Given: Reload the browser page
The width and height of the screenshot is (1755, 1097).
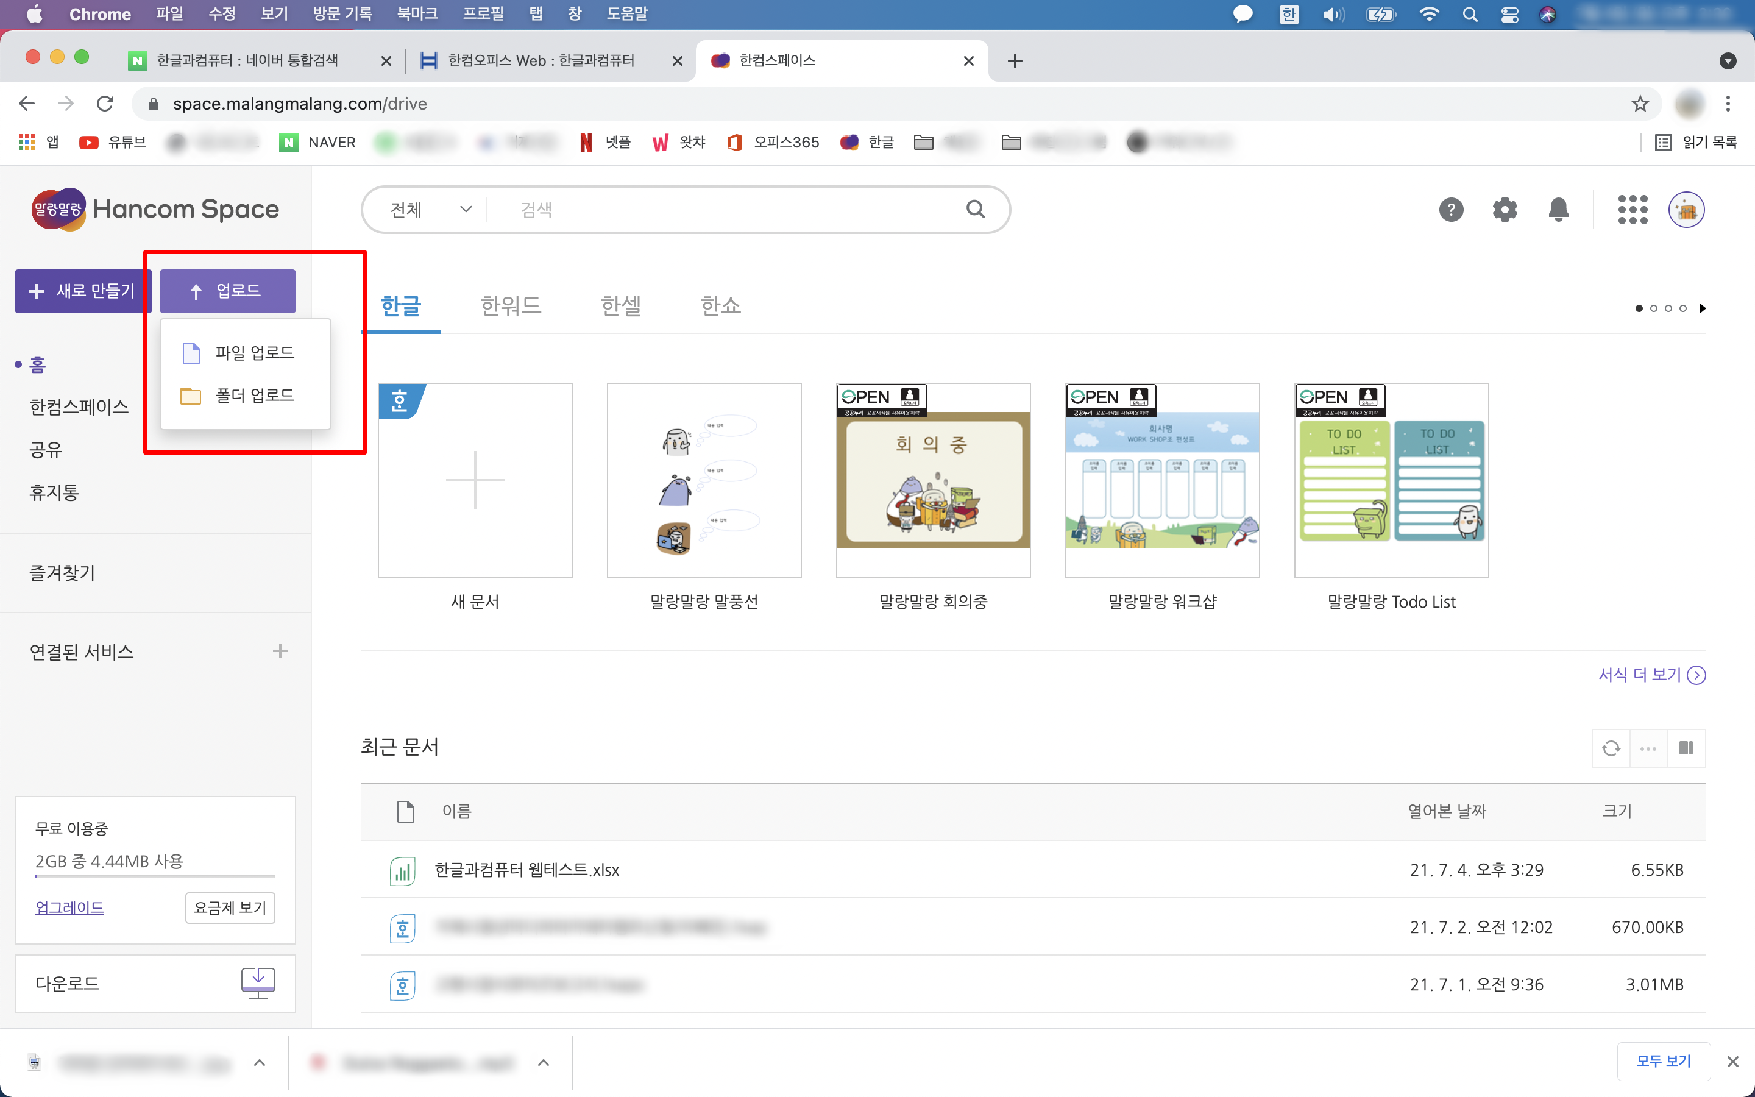Looking at the screenshot, I should point(105,104).
